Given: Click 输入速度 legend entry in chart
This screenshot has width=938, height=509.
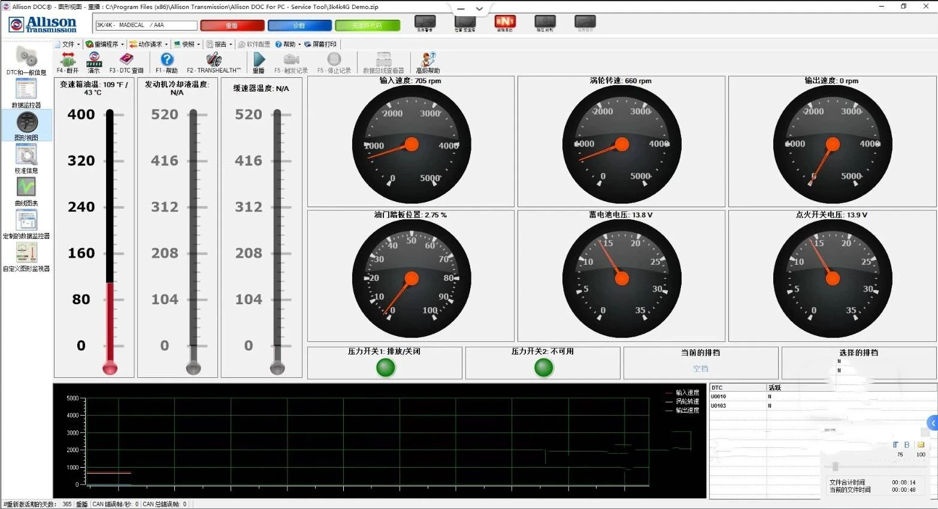Looking at the screenshot, I should click(x=682, y=393).
